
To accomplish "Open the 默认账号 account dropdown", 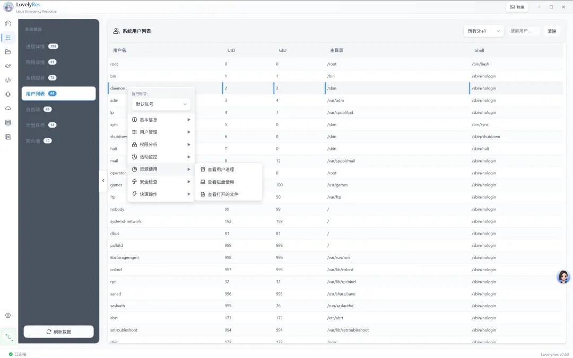I will click(x=161, y=104).
